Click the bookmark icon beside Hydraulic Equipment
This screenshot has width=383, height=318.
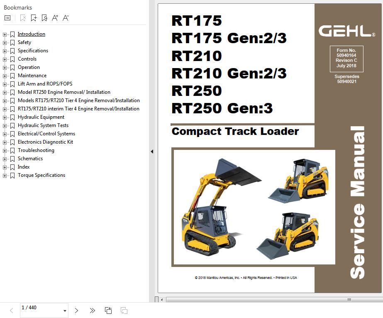click(x=12, y=117)
